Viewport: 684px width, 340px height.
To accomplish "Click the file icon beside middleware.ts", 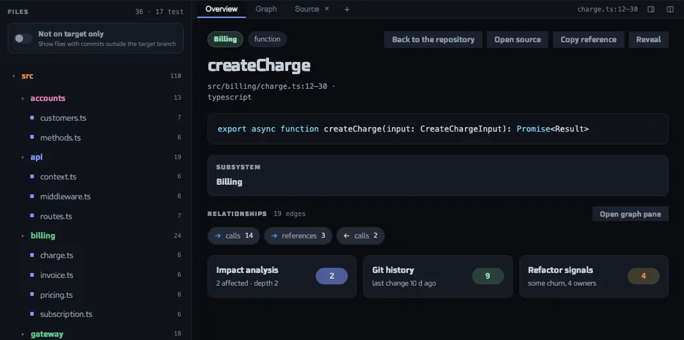I will 32,196.
